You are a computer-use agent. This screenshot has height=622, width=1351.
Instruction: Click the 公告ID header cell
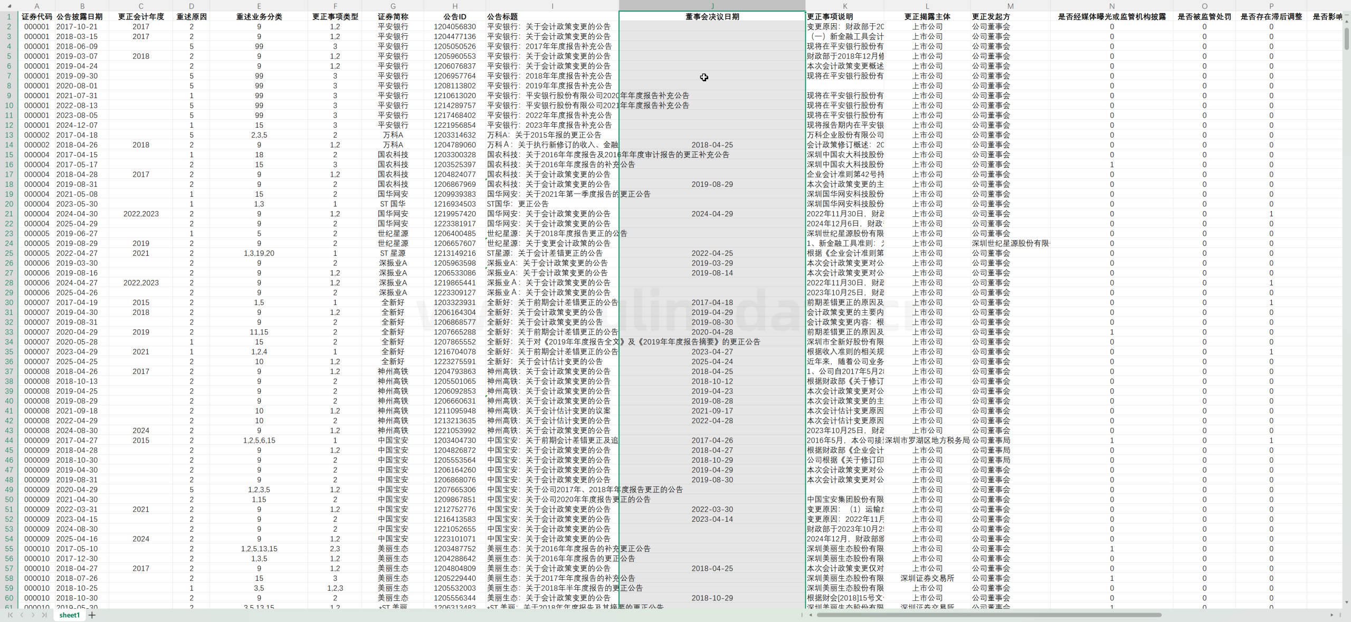click(455, 16)
